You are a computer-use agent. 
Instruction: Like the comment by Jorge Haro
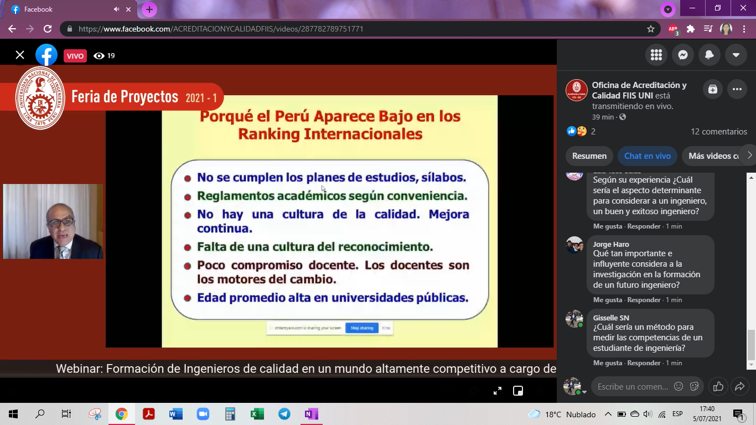coord(608,300)
